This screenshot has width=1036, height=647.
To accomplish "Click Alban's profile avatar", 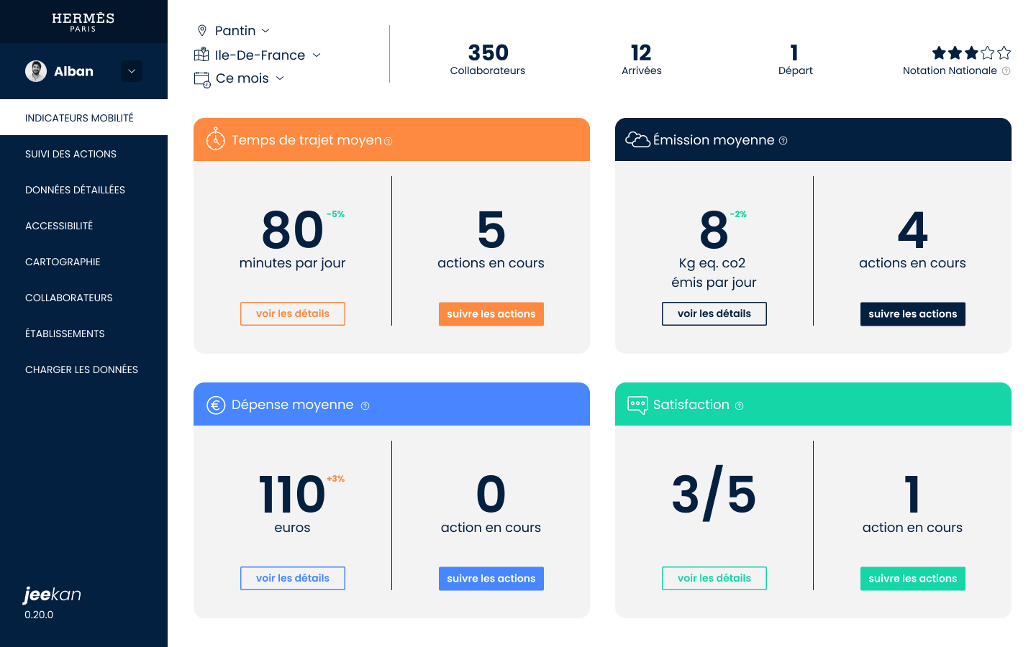I will (36, 71).
